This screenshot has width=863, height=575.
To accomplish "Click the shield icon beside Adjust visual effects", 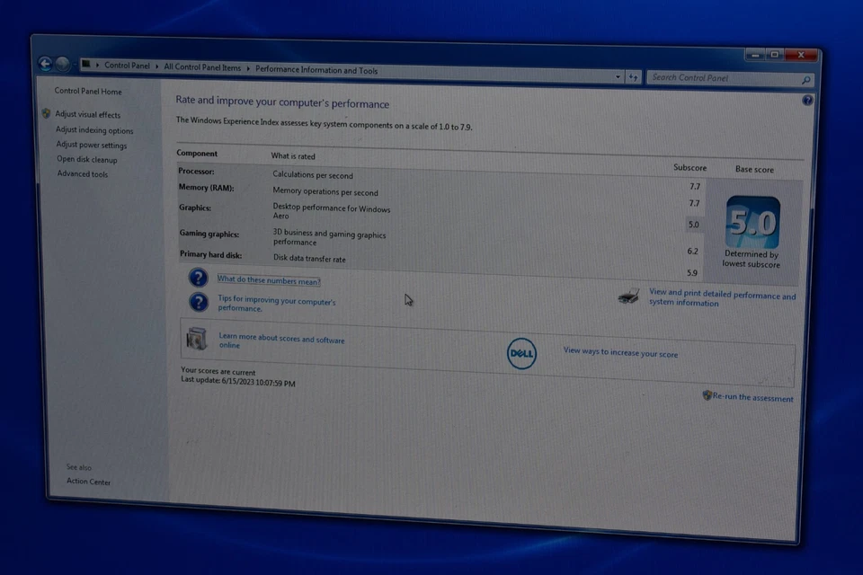I will (x=46, y=114).
